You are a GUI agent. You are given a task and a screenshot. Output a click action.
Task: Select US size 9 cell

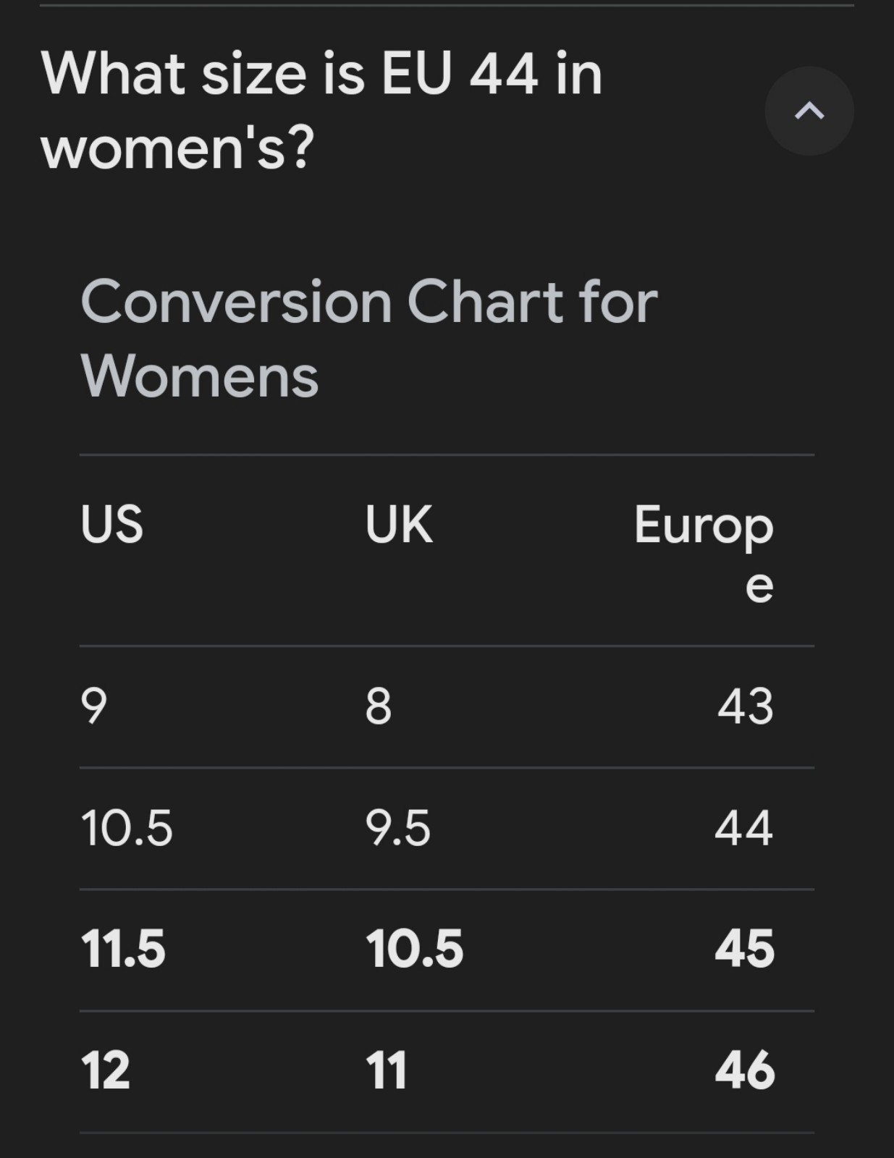click(x=94, y=706)
